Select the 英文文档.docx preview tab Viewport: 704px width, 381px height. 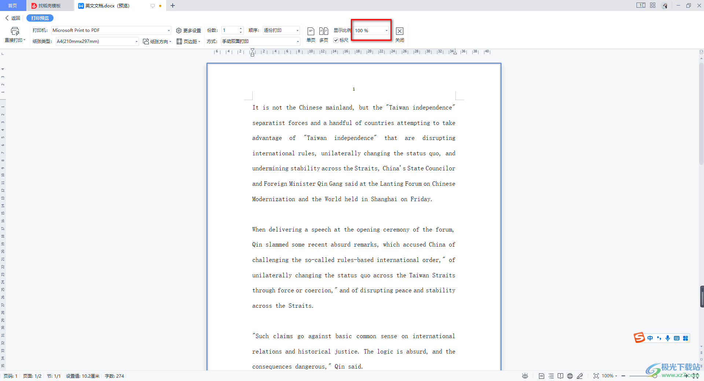(107, 5)
